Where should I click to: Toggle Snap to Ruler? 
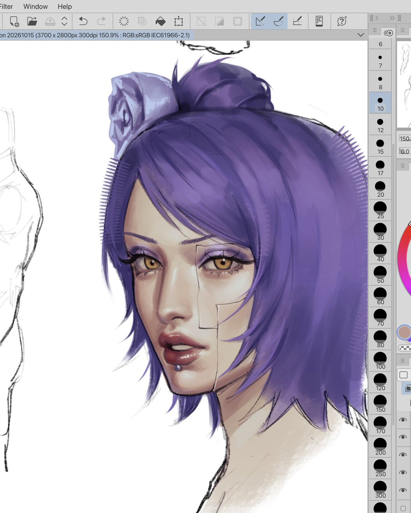(260, 21)
